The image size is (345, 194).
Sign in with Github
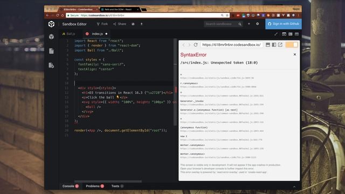(x=284, y=24)
